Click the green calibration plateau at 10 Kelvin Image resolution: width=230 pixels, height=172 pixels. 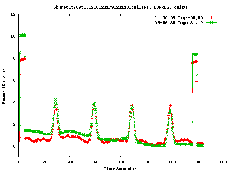click(22, 35)
